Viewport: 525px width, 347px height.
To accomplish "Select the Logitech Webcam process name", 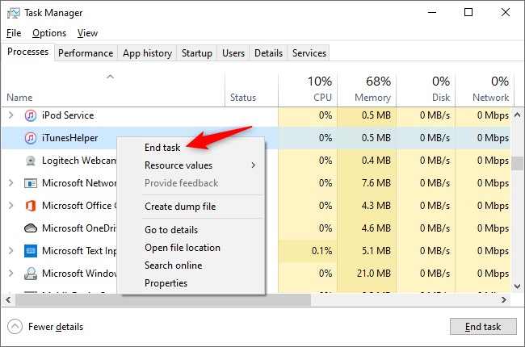I will click(x=79, y=161).
